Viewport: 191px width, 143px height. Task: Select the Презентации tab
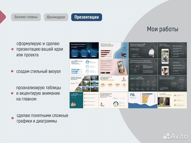[86, 17]
